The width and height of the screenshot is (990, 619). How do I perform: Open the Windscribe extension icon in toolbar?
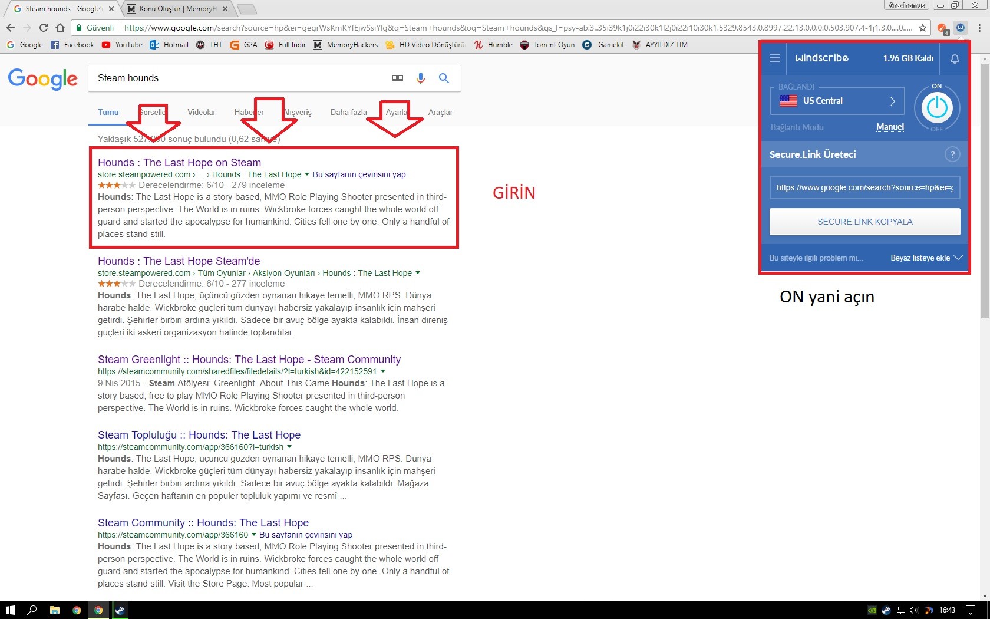coord(961,28)
